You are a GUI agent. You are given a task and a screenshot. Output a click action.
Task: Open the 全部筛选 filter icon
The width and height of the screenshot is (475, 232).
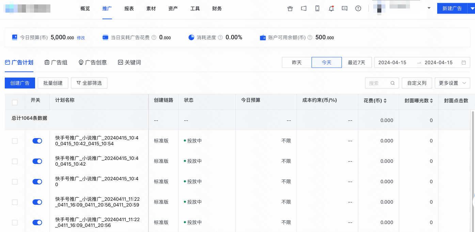coord(78,83)
